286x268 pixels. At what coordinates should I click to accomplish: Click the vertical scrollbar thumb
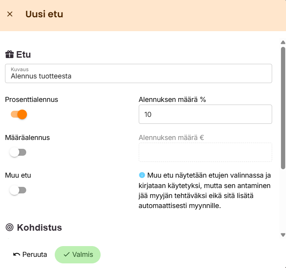283,108
